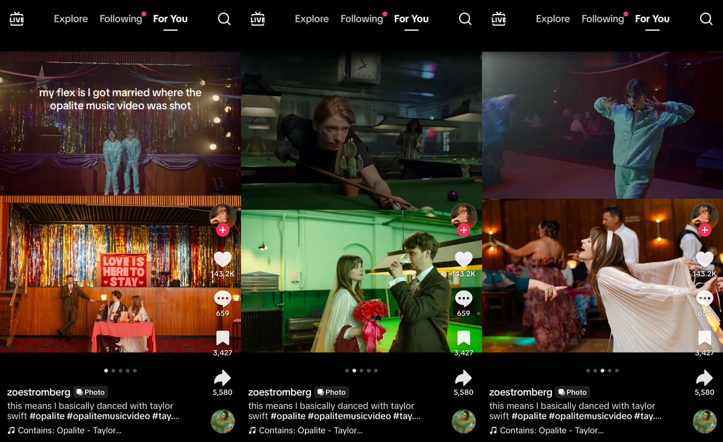723x442 pixels.
Task: Share the dancing-bride photo post via arrow
Action: pyautogui.click(x=704, y=378)
